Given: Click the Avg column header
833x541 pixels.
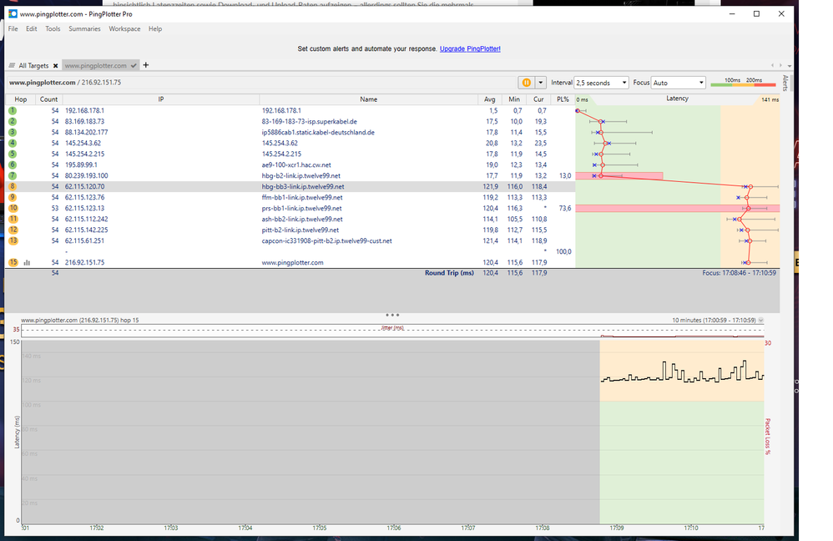Looking at the screenshot, I should coord(489,99).
